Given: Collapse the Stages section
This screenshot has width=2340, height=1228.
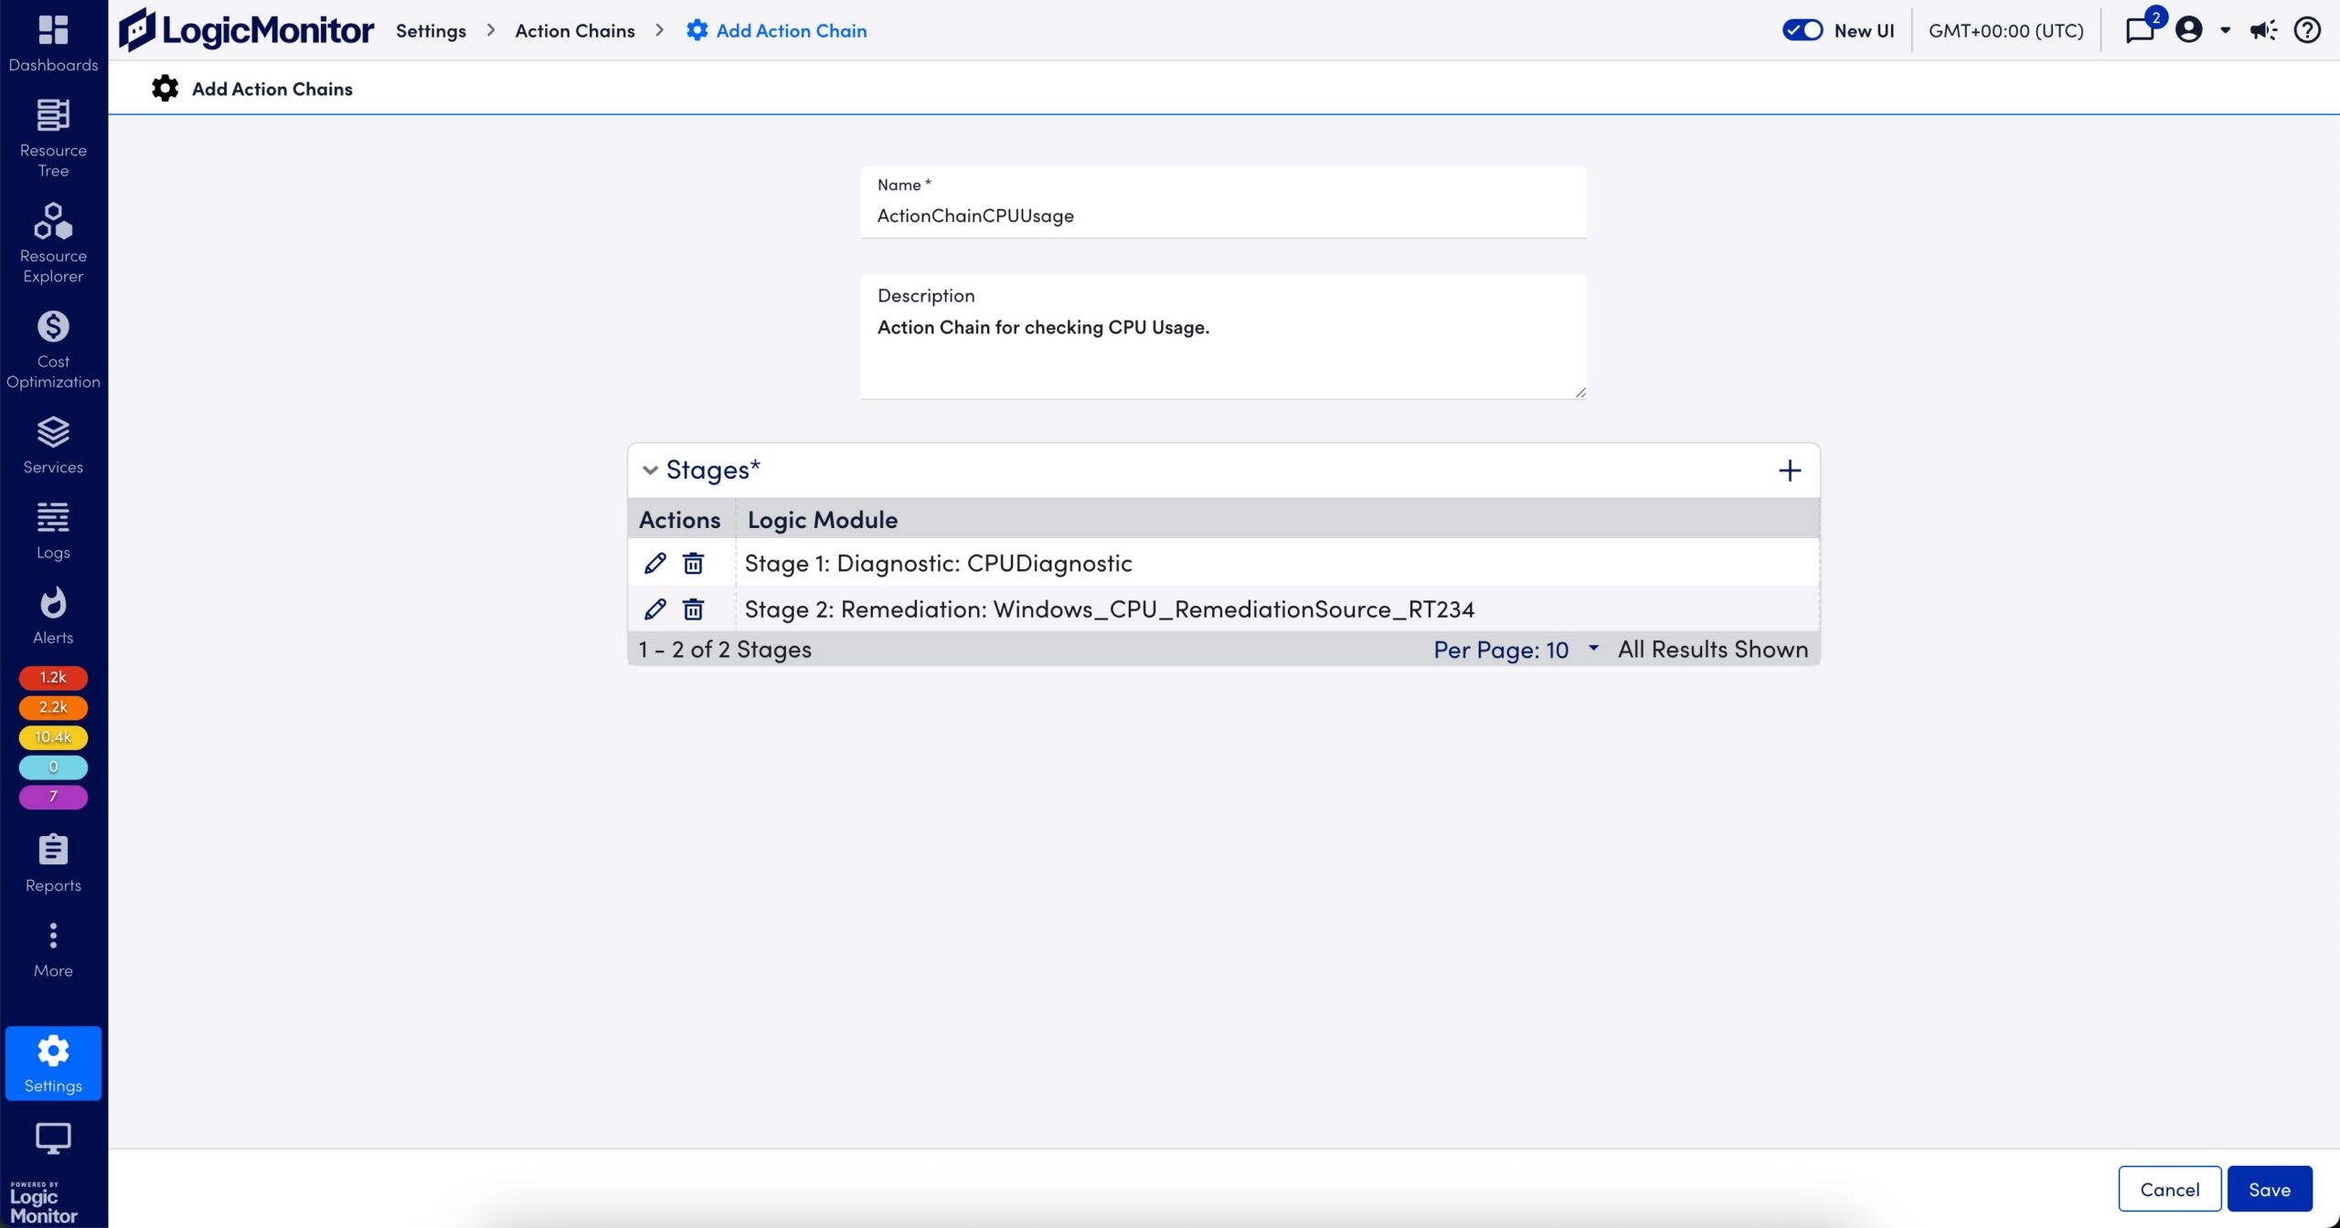Looking at the screenshot, I should pyautogui.click(x=650, y=470).
